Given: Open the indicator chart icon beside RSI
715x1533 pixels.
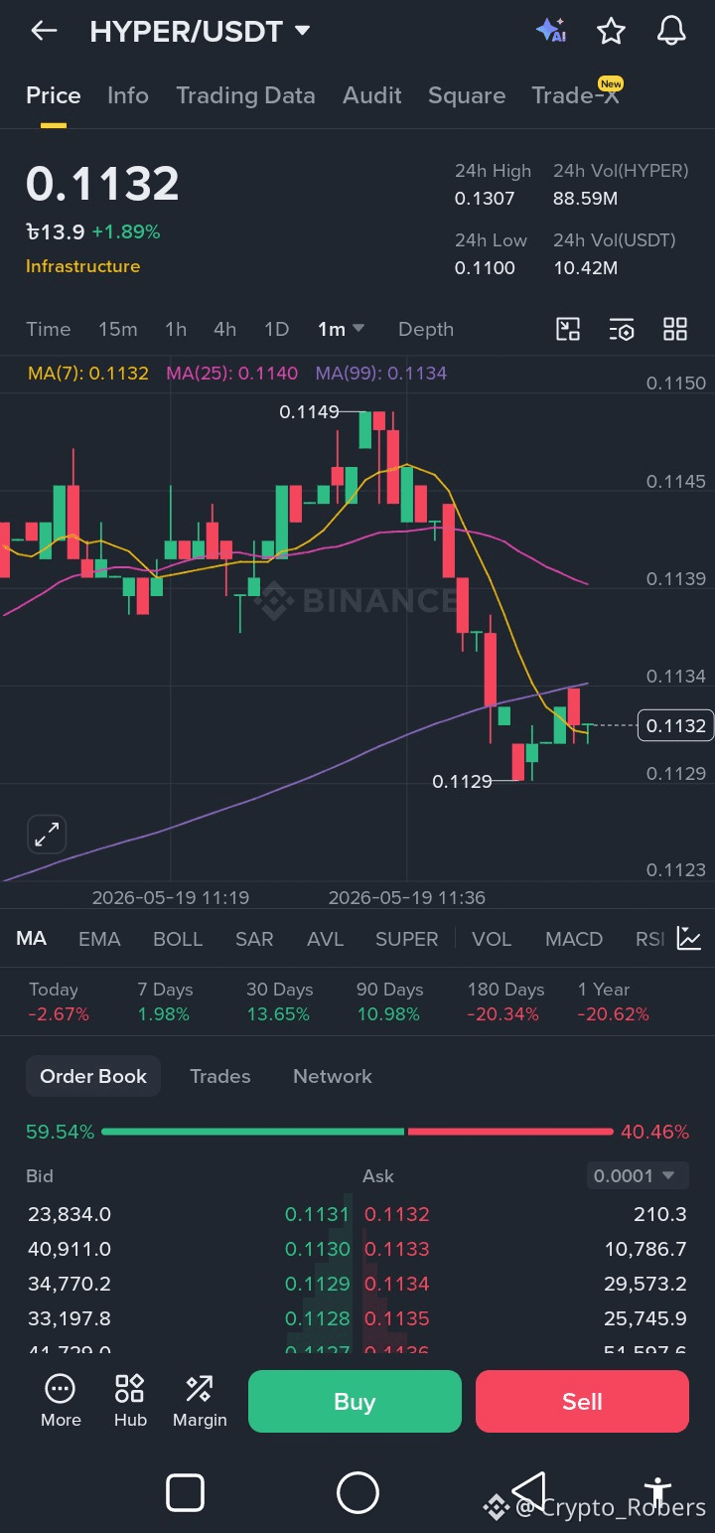Looking at the screenshot, I should 689,938.
